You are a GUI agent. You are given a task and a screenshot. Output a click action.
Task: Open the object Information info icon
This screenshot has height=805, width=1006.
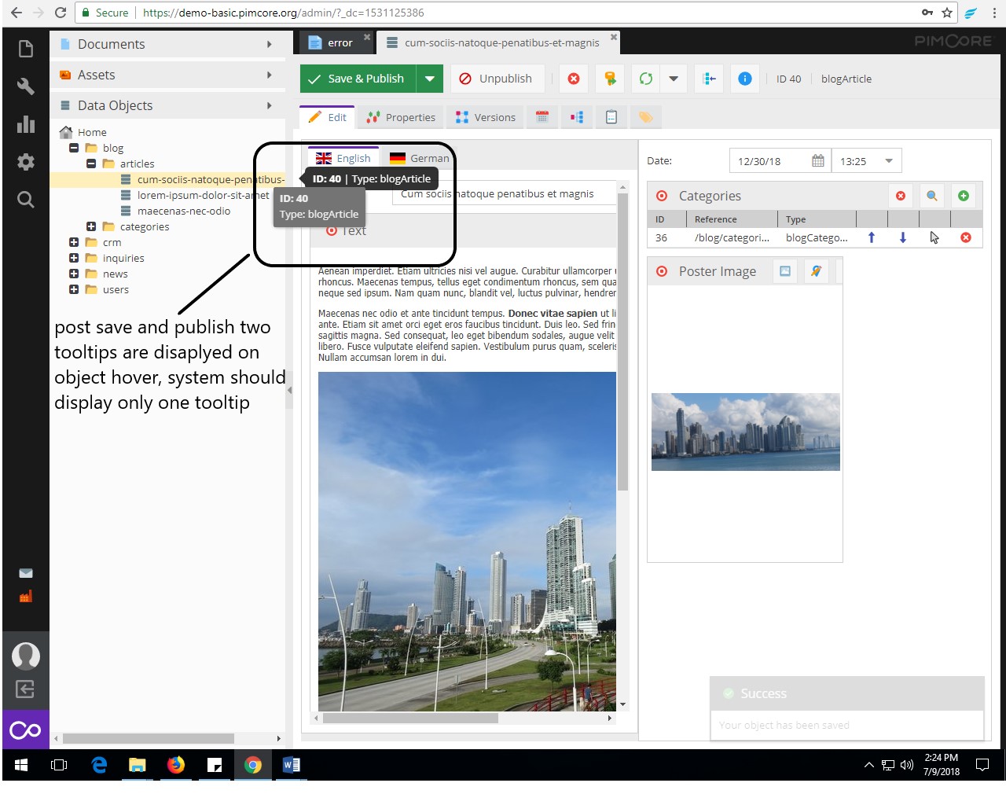tap(744, 79)
